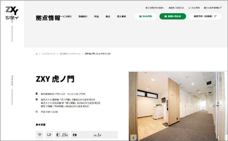The height and width of the screenshot is (141, 228).
Task: Click the 基本設備 label
Action: pyautogui.click(x=41, y=125)
